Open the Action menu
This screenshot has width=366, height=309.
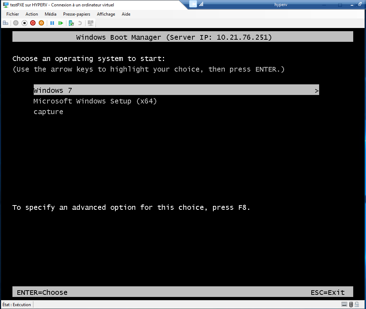(32, 14)
